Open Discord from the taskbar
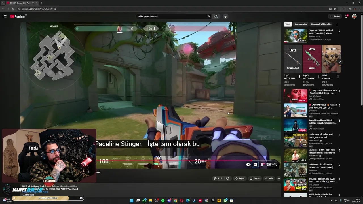Viewport: 363px width, 204px height. pyautogui.click(x=169, y=201)
